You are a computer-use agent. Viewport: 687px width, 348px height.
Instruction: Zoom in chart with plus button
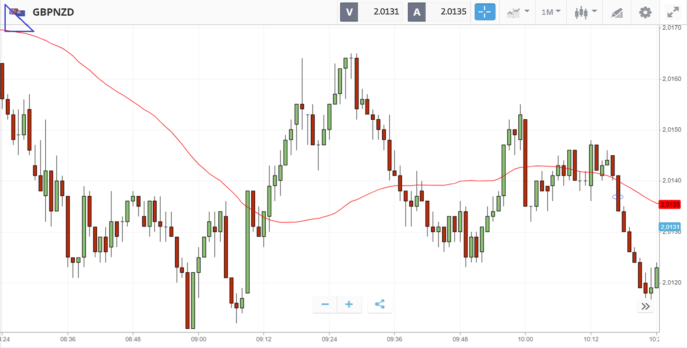[349, 304]
